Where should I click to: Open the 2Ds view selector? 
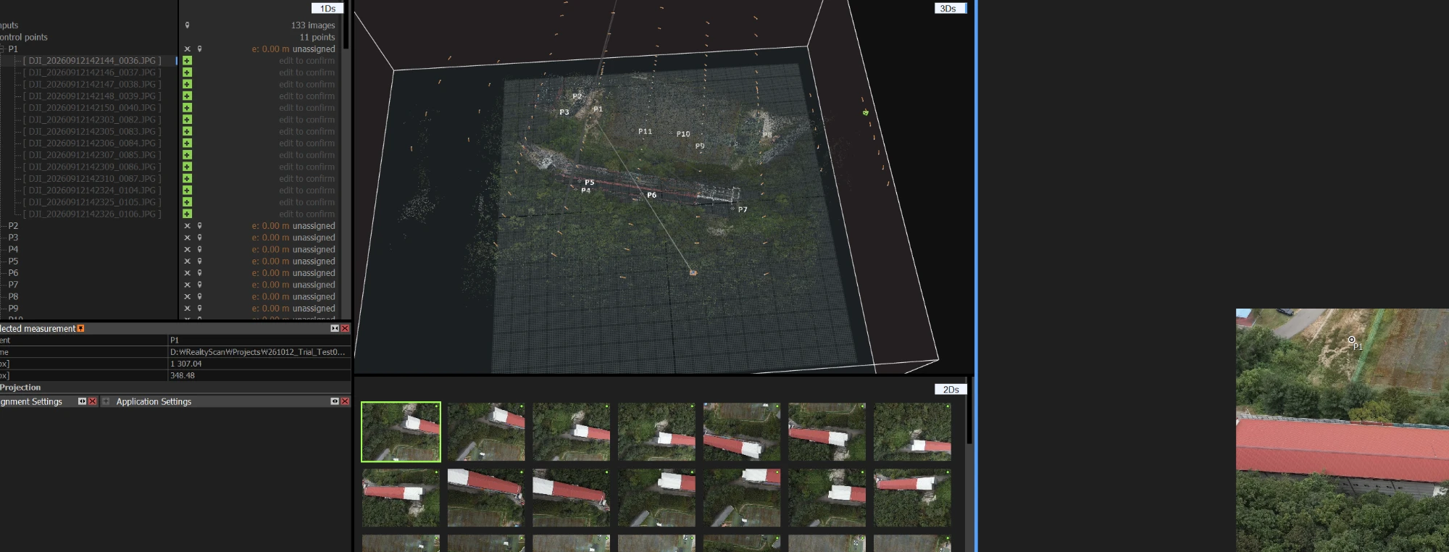(x=951, y=390)
